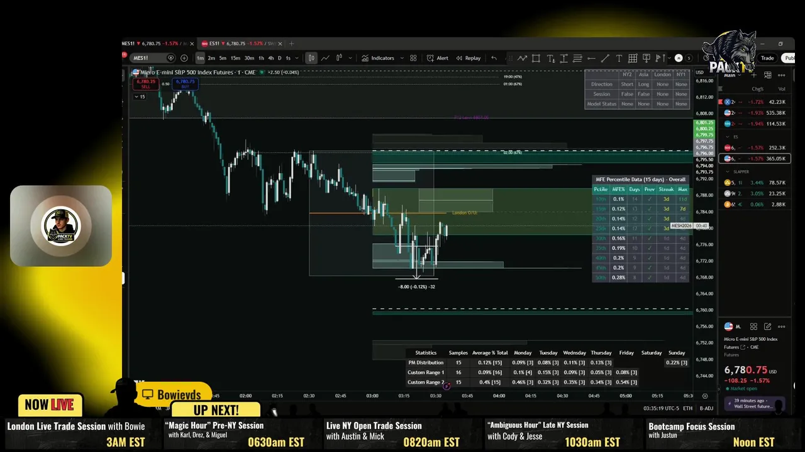Image resolution: width=805 pixels, height=452 pixels.
Task: Open the watchlist three-dot more menu
Action: 781,75
